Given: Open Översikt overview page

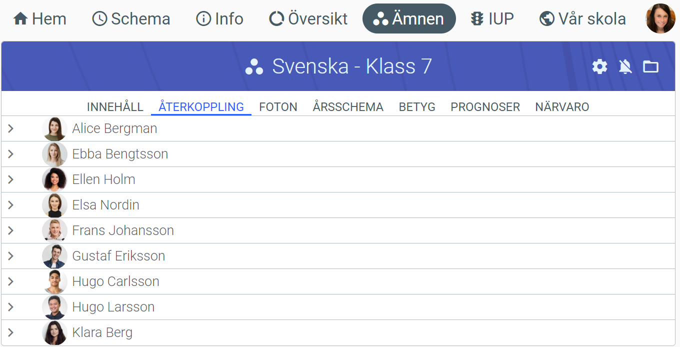Looking at the screenshot, I should [308, 19].
